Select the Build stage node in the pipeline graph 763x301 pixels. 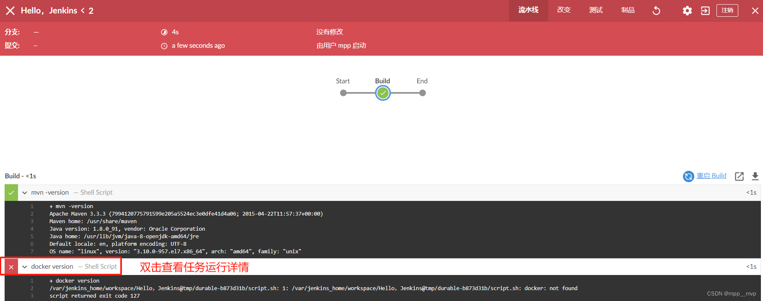pos(383,93)
